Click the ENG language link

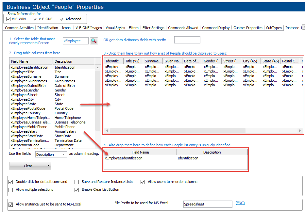pyautogui.click(x=240, y=203)
